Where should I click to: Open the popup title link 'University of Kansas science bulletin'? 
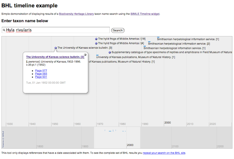55,57
